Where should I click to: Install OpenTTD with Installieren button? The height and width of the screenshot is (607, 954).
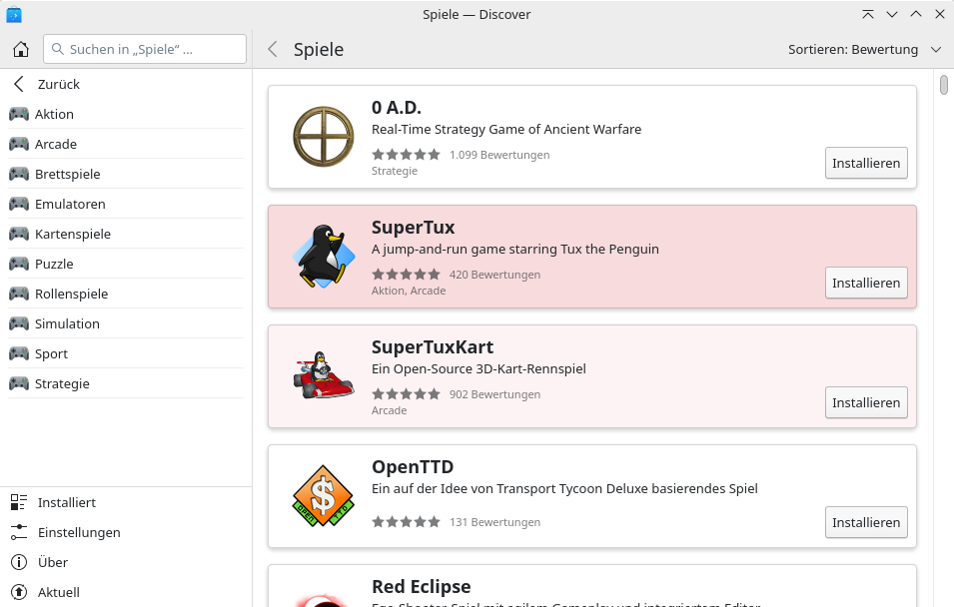point(866,522)
